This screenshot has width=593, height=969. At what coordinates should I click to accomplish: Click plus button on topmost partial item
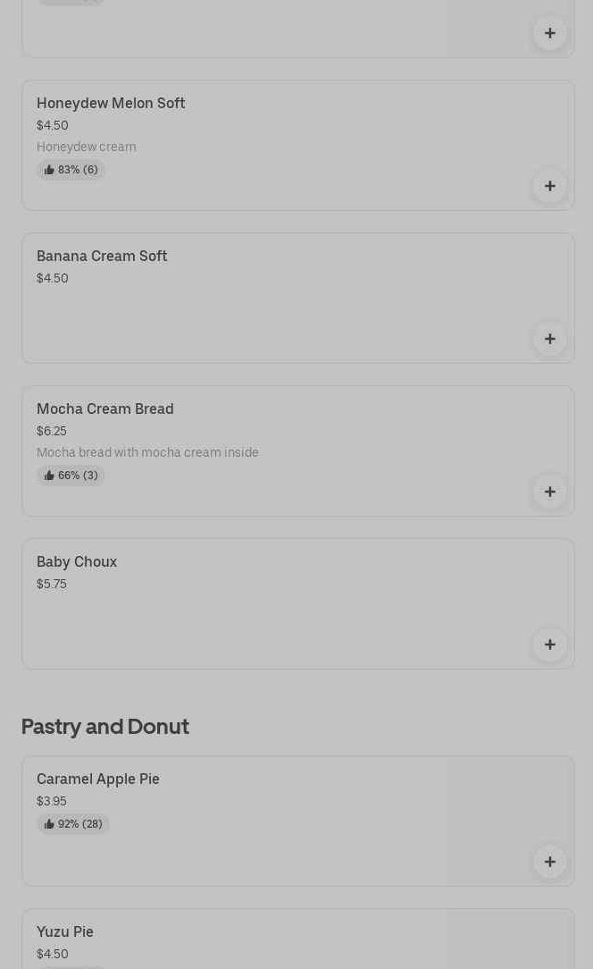549,33
